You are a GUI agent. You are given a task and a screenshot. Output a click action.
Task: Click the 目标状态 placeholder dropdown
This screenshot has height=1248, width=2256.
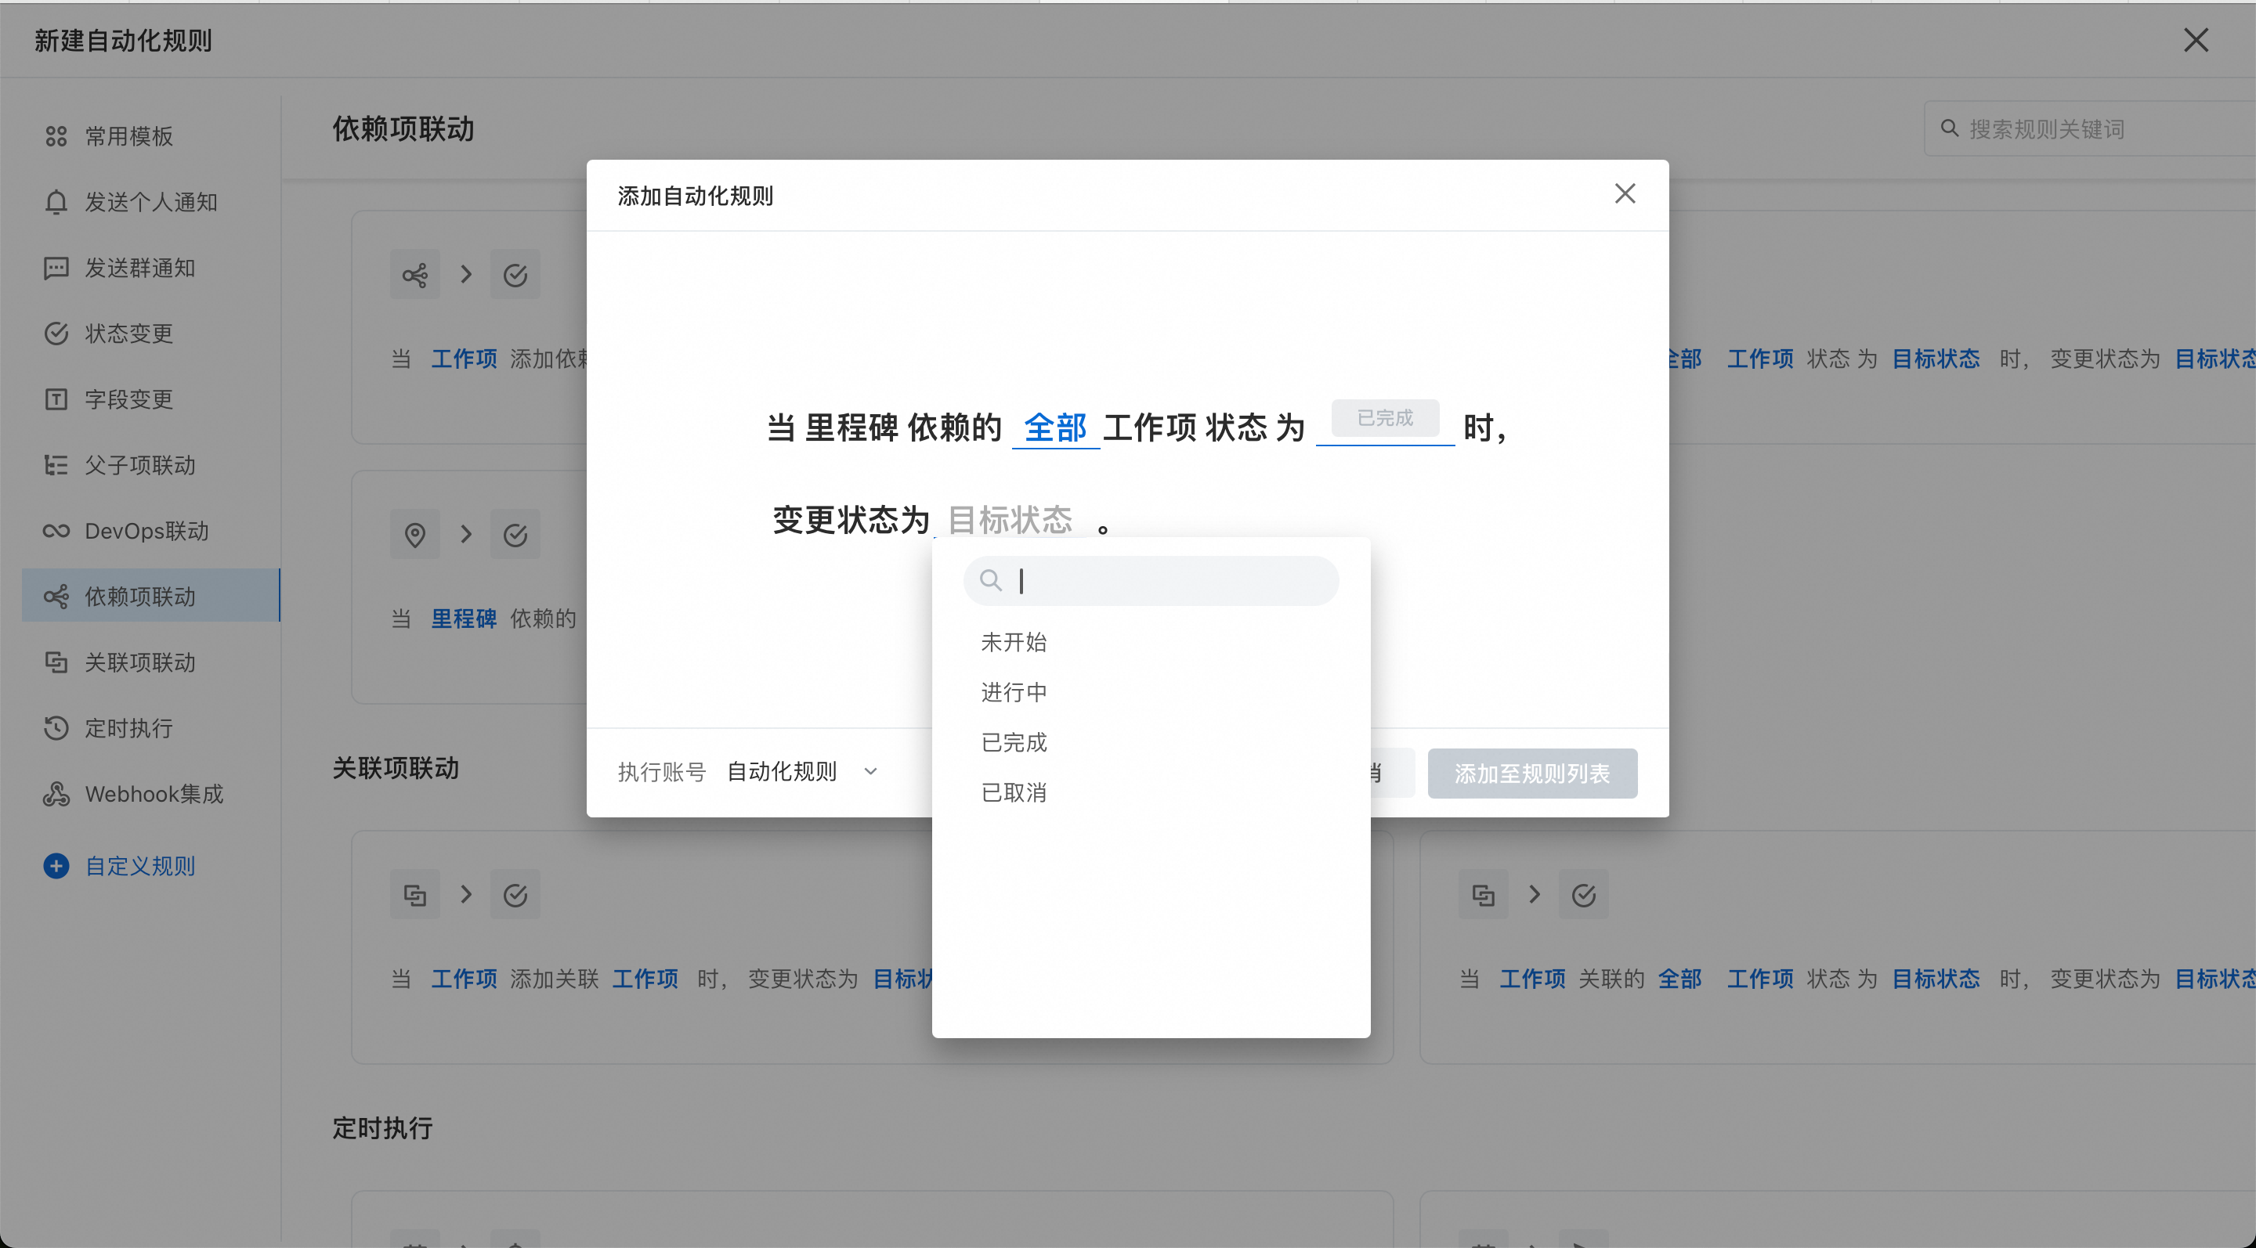click(1010, 519)
